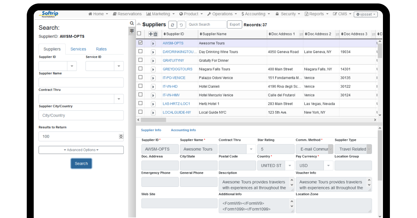This screenshot has height=218, width=417.
Task: Open the search Supplier ID dropdown
Action: 72,66
